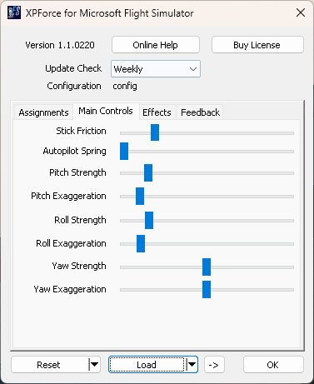Viewport: 314px width, 384px height.
Task: Open the Update Check Weekly dropdown
Action: pyautogui.click(x=156, y=69)
